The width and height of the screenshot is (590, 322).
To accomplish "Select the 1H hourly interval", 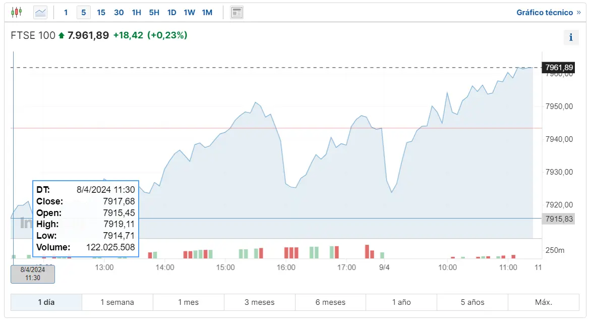I will click(x=136, y=12).
